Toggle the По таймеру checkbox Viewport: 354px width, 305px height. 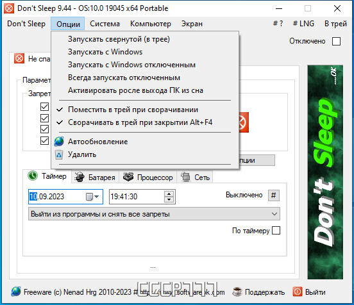tap(276, 231)
